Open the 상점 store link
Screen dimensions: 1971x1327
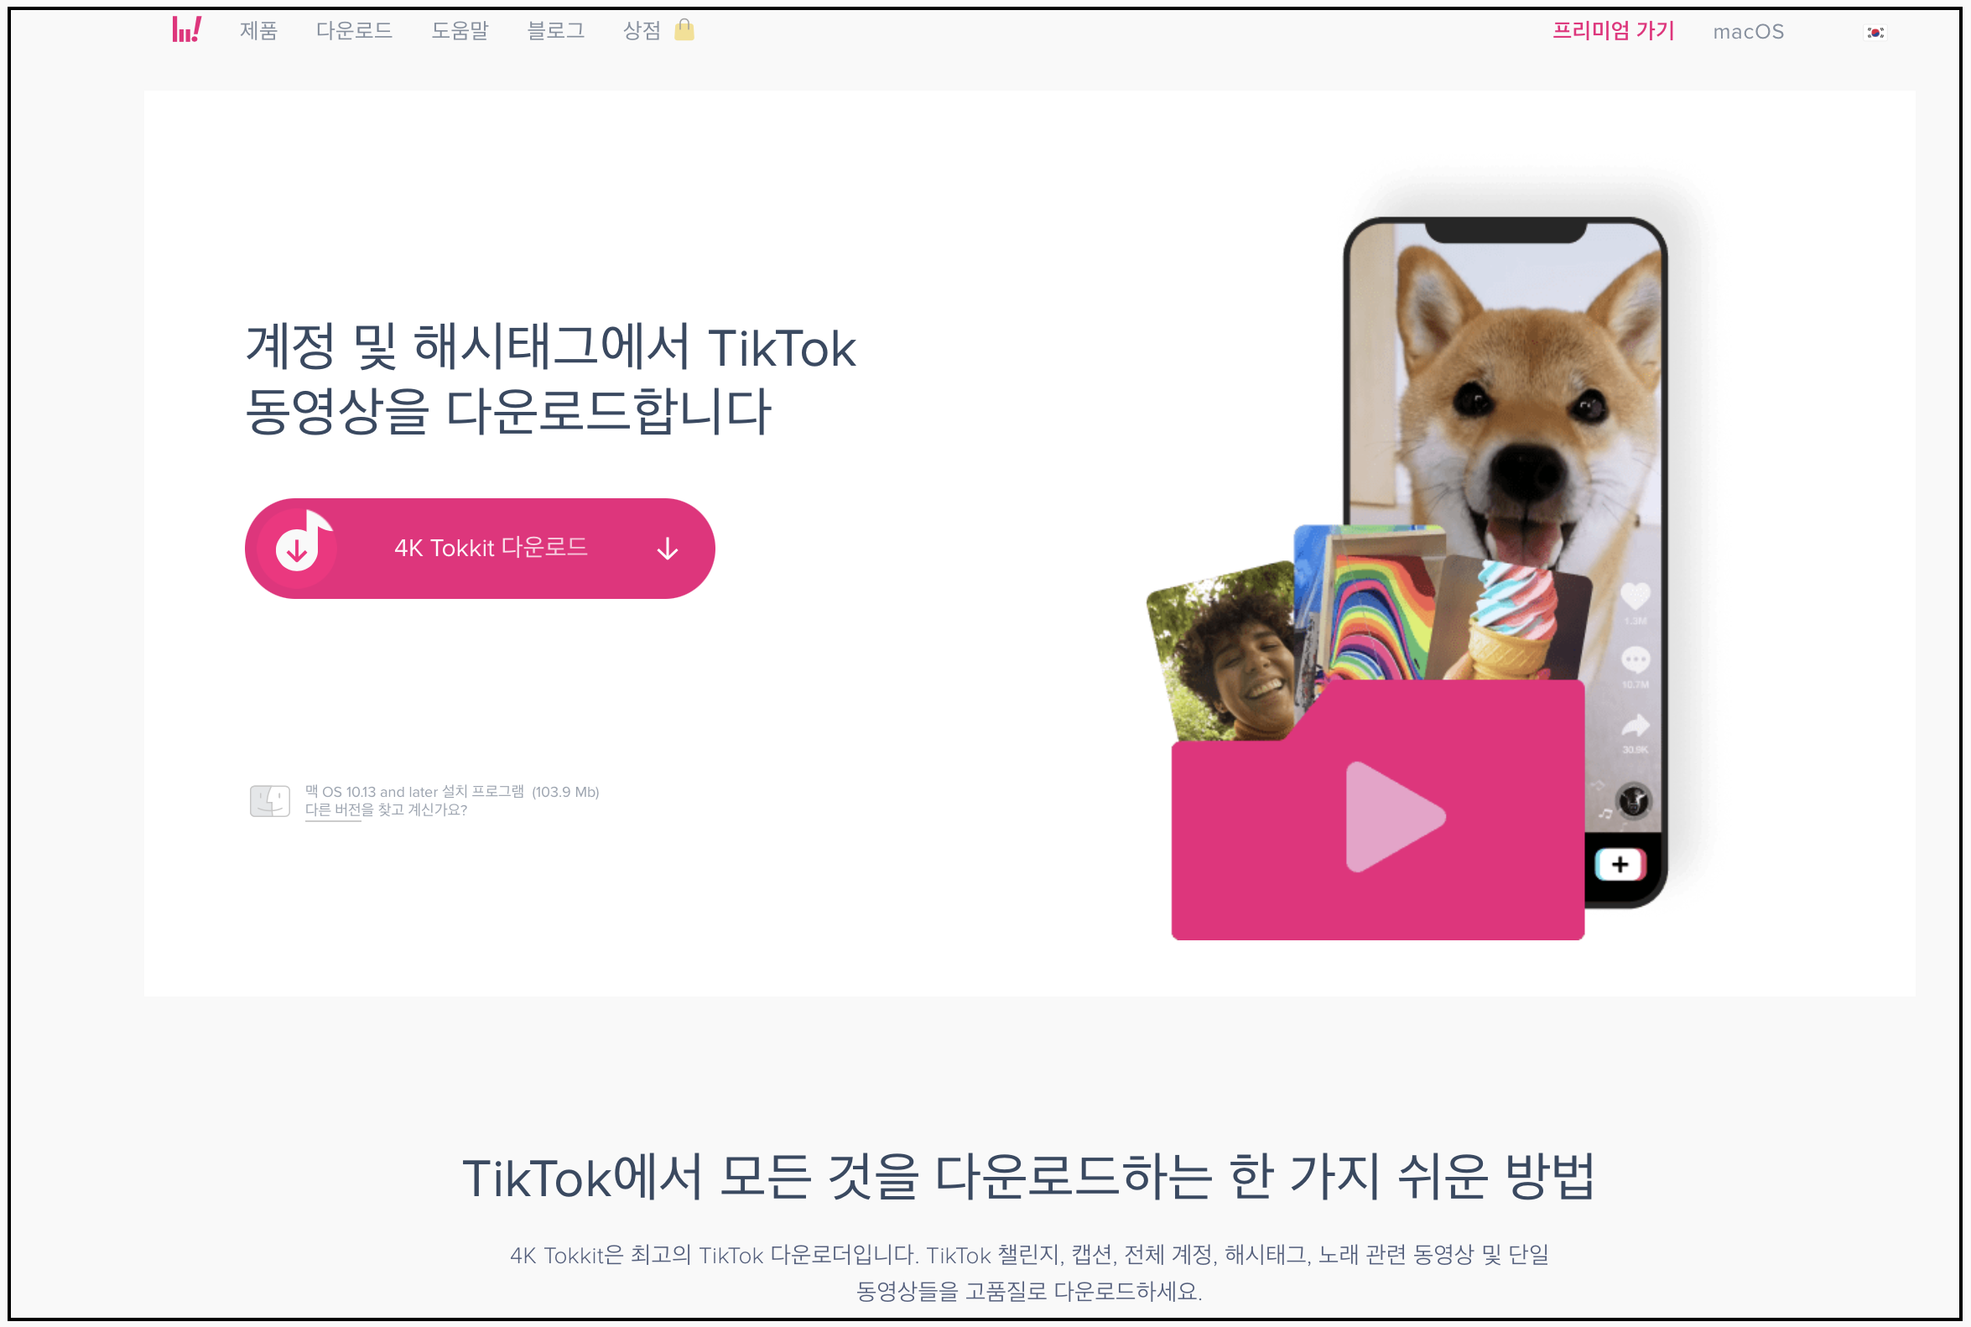(x=642, y=31)
